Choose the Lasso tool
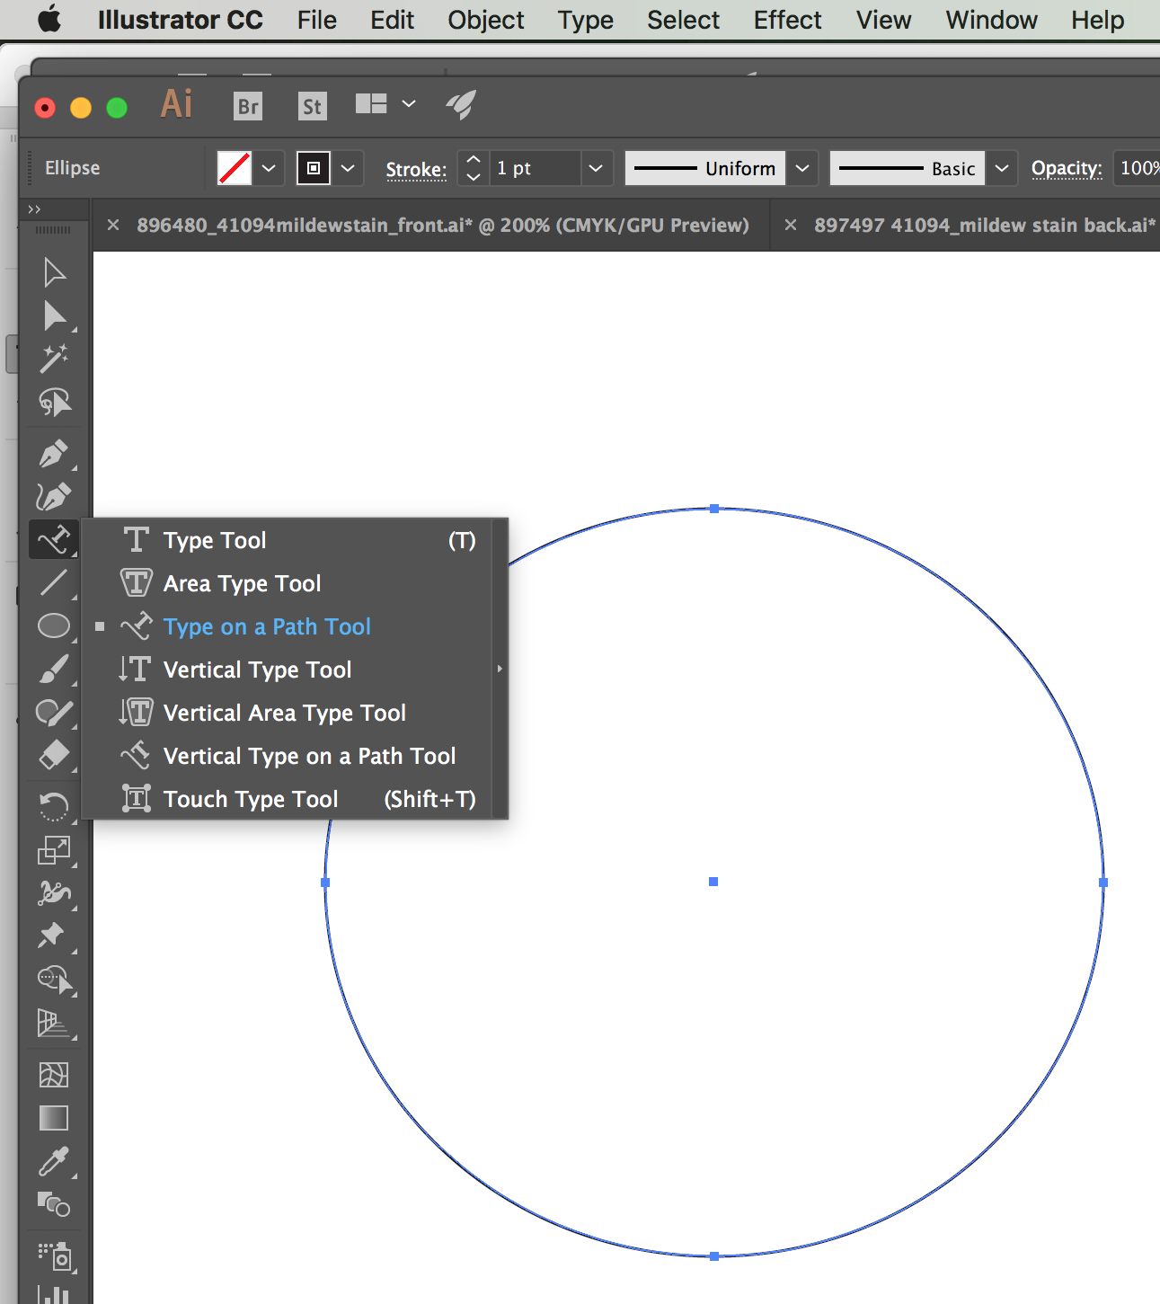The image size is (1160, 1304). pyautogui.click(x=54, y=402)
